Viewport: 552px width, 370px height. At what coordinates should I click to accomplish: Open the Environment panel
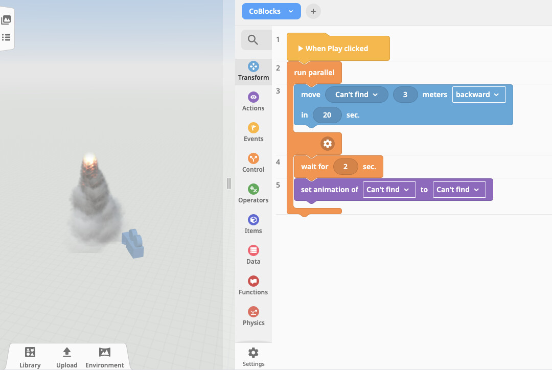pyautogui.click(x=105, y=357)
